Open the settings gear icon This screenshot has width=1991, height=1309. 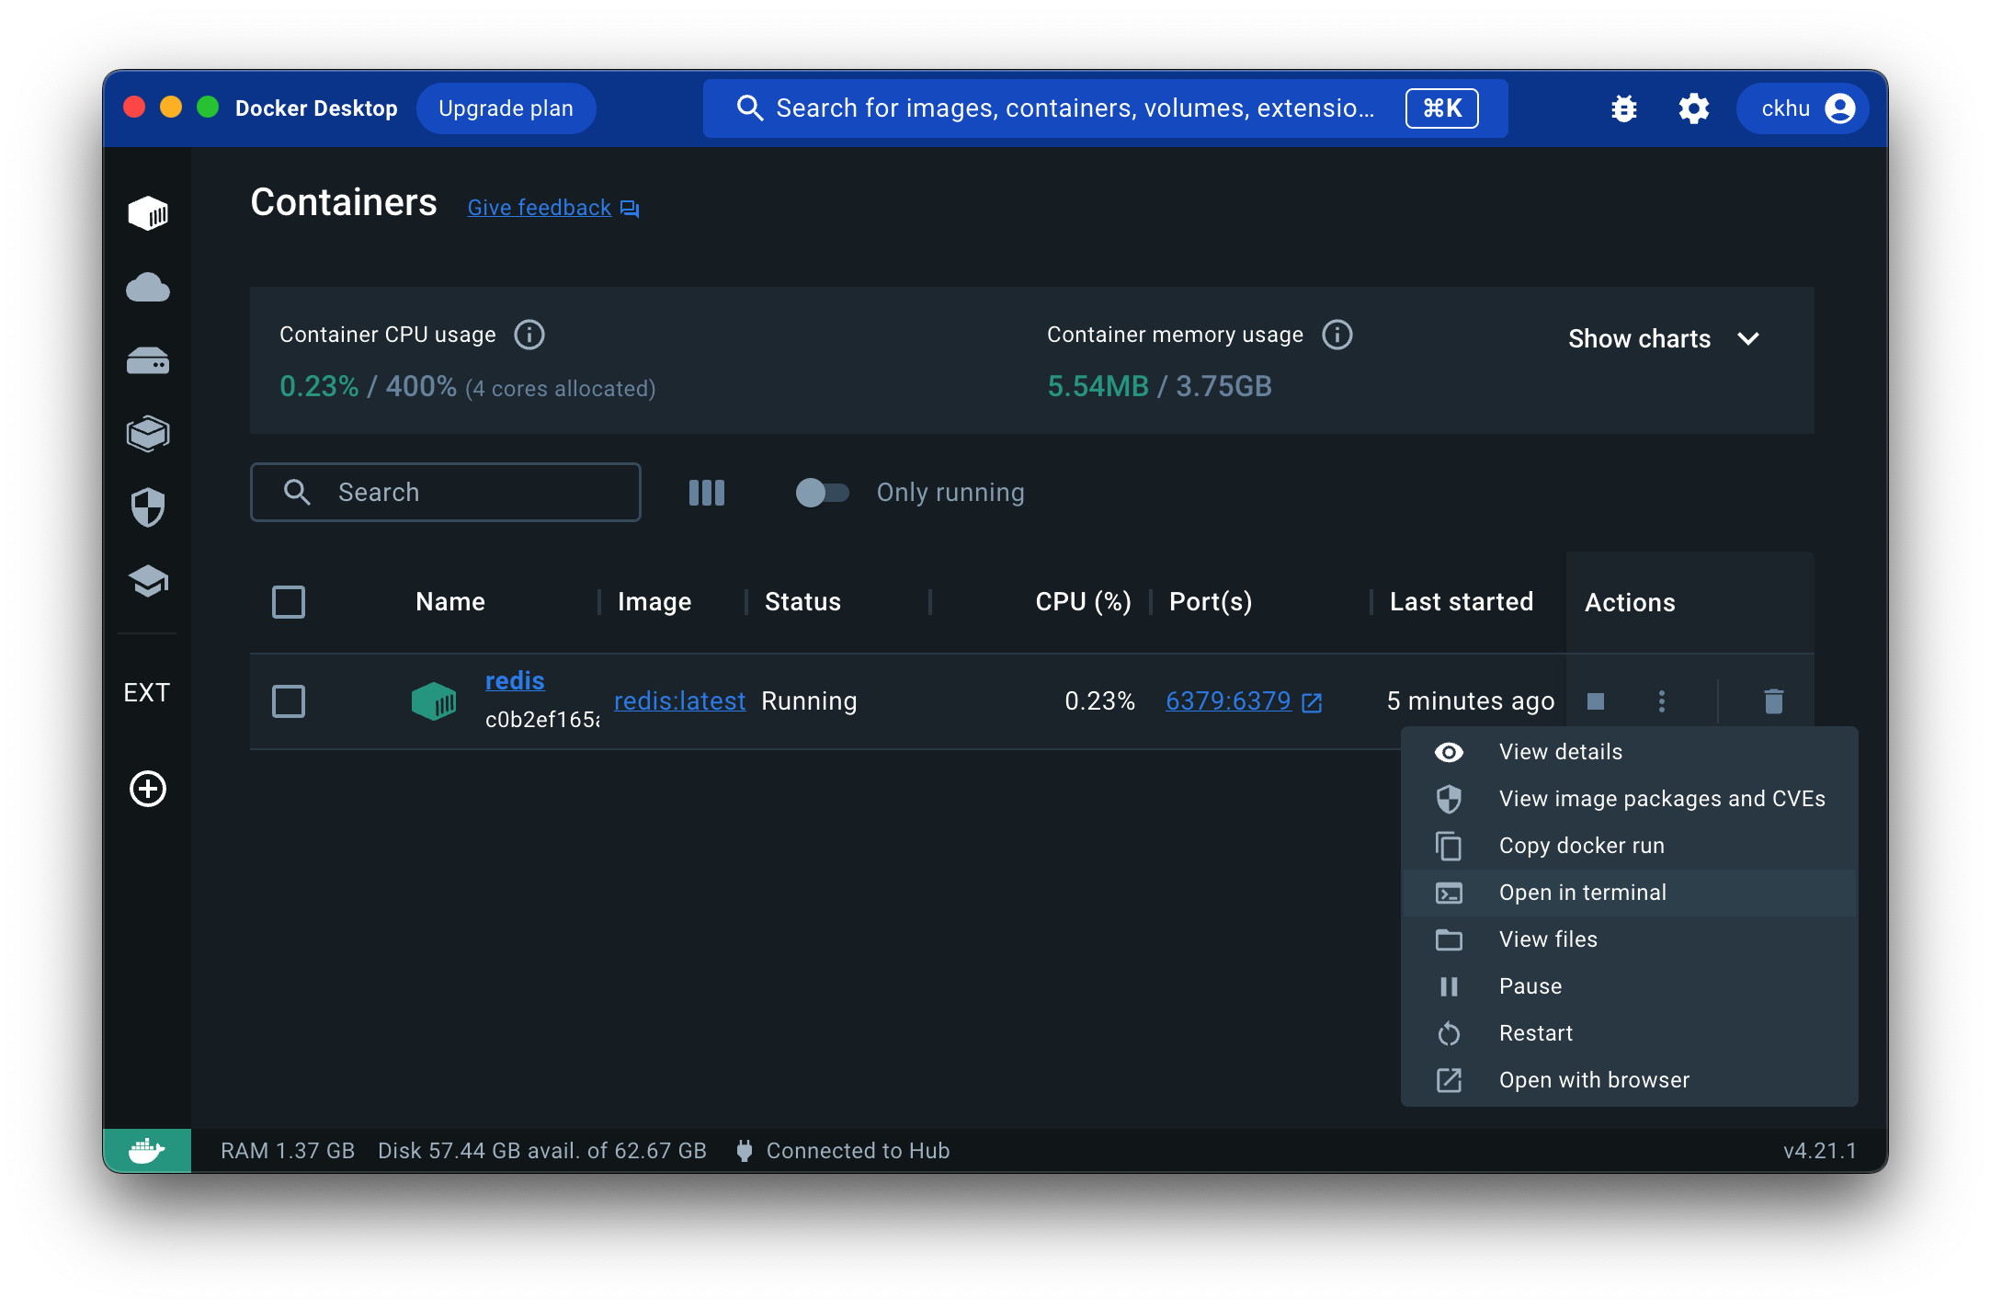pyautogui.click(x=1693, y=108)
